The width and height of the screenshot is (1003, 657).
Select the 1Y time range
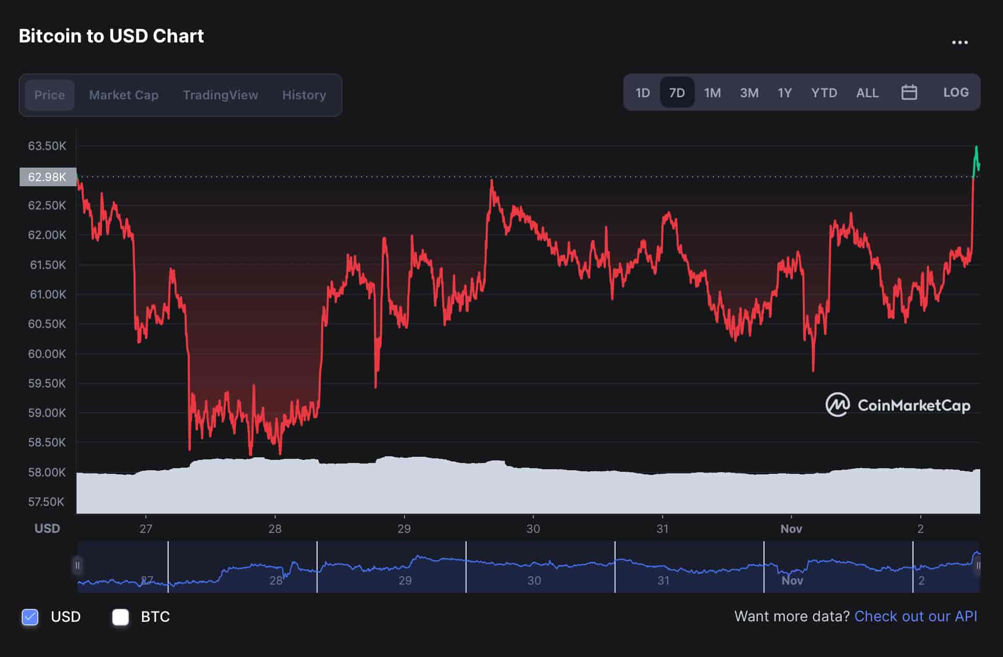(784, 93)
